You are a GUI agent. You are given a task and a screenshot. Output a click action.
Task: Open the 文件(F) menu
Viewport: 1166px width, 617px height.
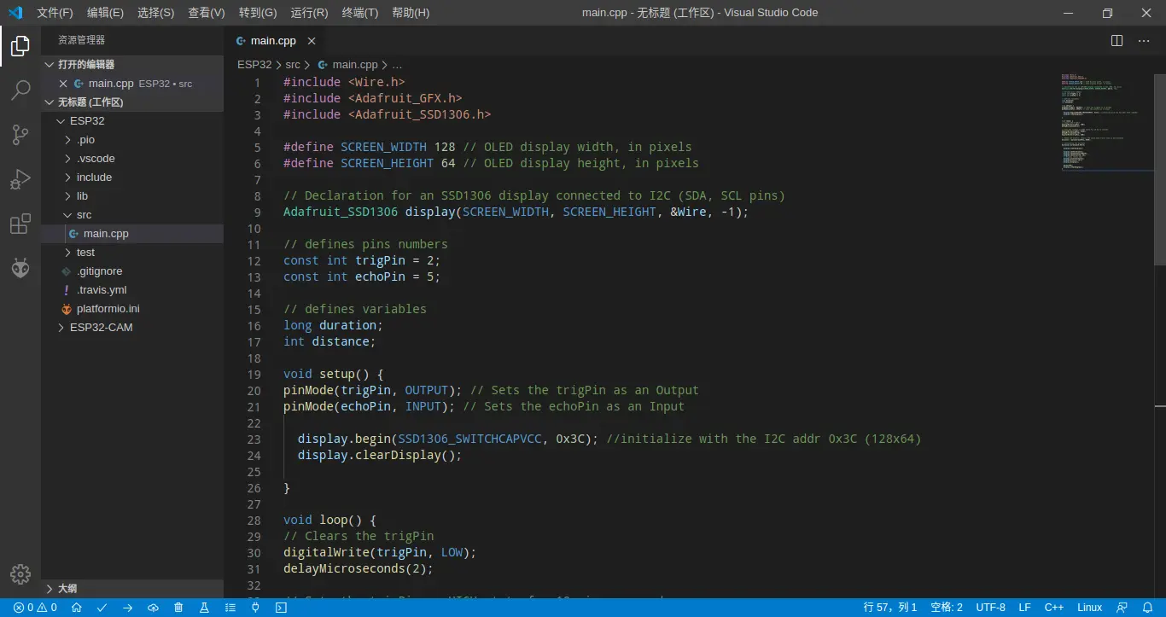55,13
